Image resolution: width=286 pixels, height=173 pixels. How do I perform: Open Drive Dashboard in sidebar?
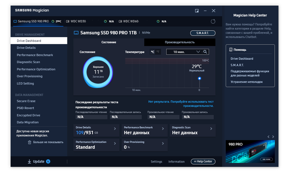(x=39, y=41)
